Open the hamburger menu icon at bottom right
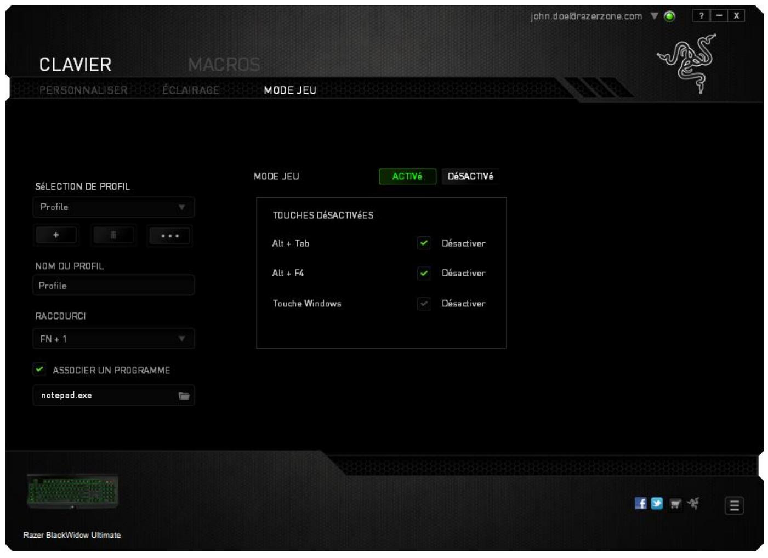 pos(734,505)
